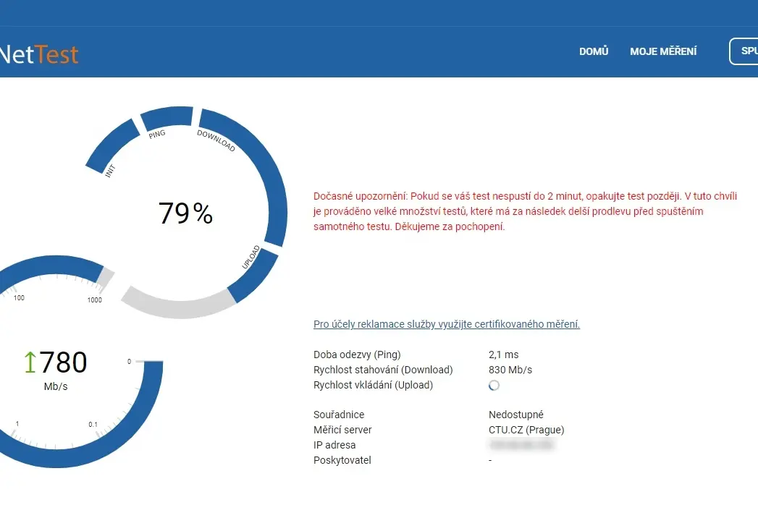
Task: Click the 830 Mb/s download value
Action: click(510, 370)
